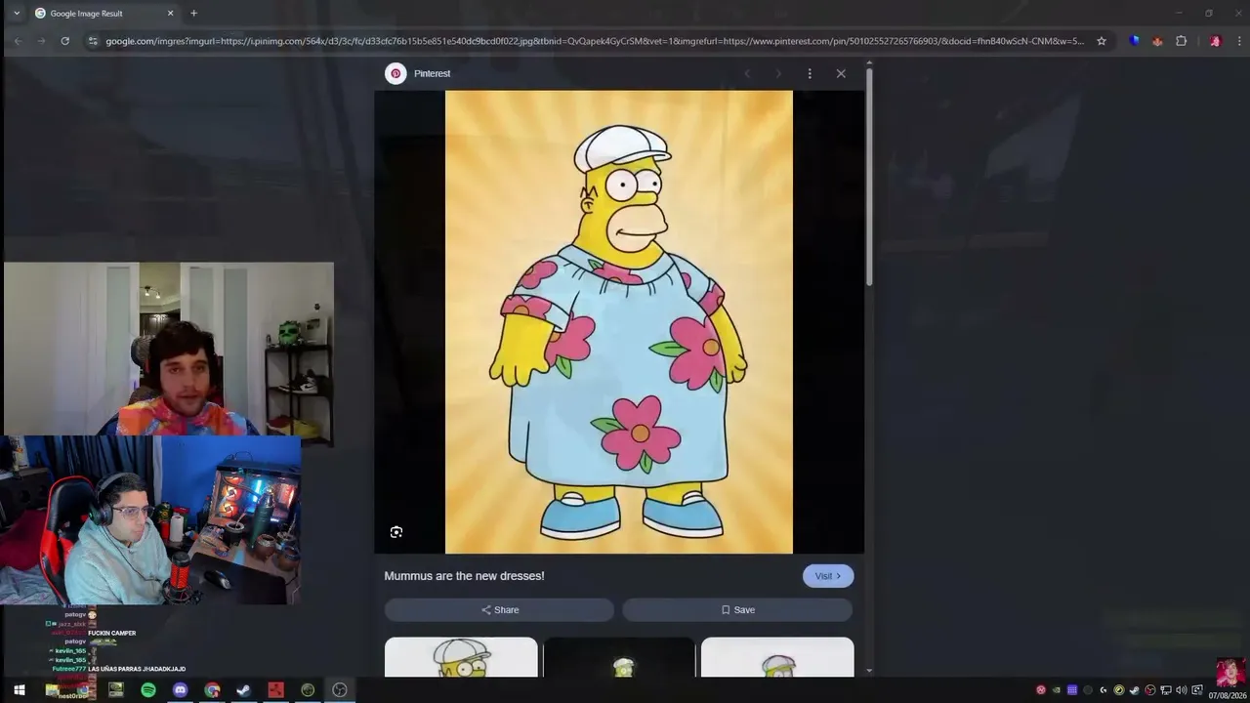
Task: Click the taskbar date 07/08/2026
Action: click(1227, 696)
